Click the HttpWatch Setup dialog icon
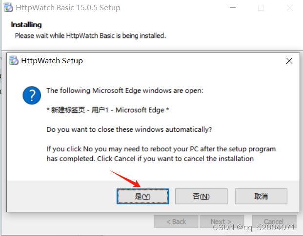Screen dimensions: 303x236 (14, 60)
